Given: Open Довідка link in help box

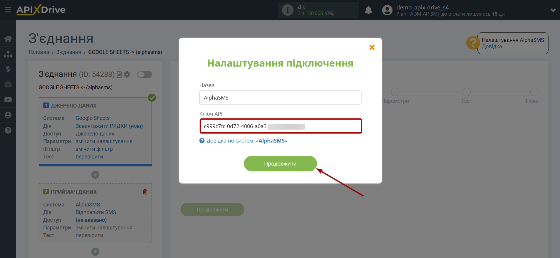Looking at the screenshot, I should [x=492, y=47].
